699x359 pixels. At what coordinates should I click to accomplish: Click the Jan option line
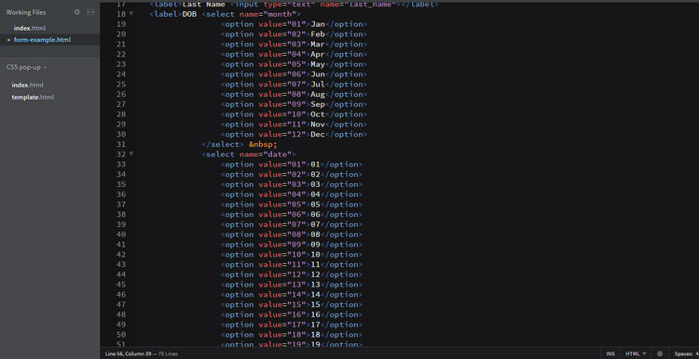tap(294, 24)
